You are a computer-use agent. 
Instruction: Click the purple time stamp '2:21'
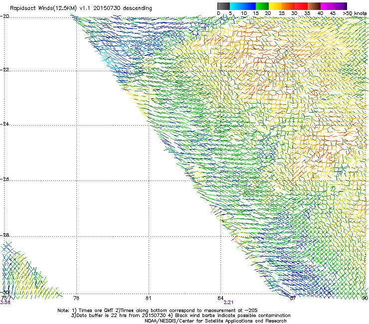[x=228, y=303]
